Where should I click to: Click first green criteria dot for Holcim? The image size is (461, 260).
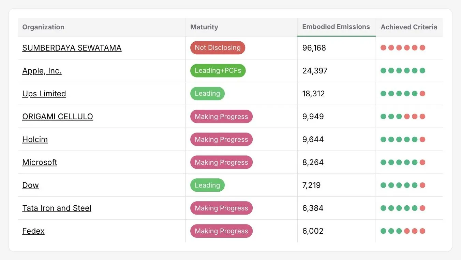pos(383,139)
